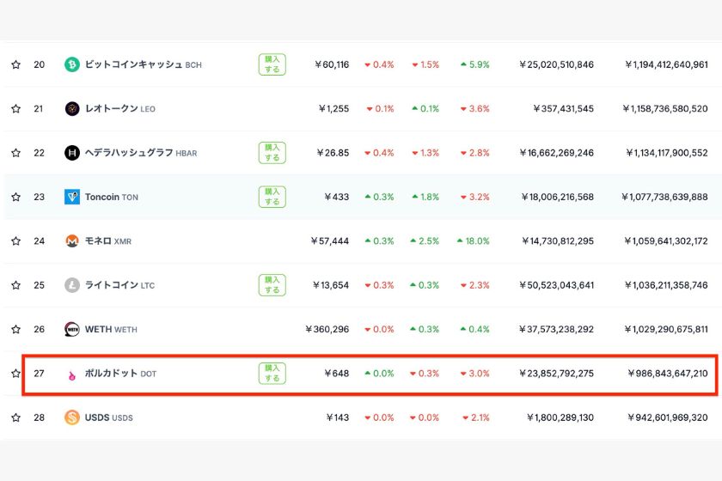Image resolution: width=722 pixels, height=481 pixels.
Task: Star the Toncoin row
Action: pyautogui.click(x=16, y=197)
